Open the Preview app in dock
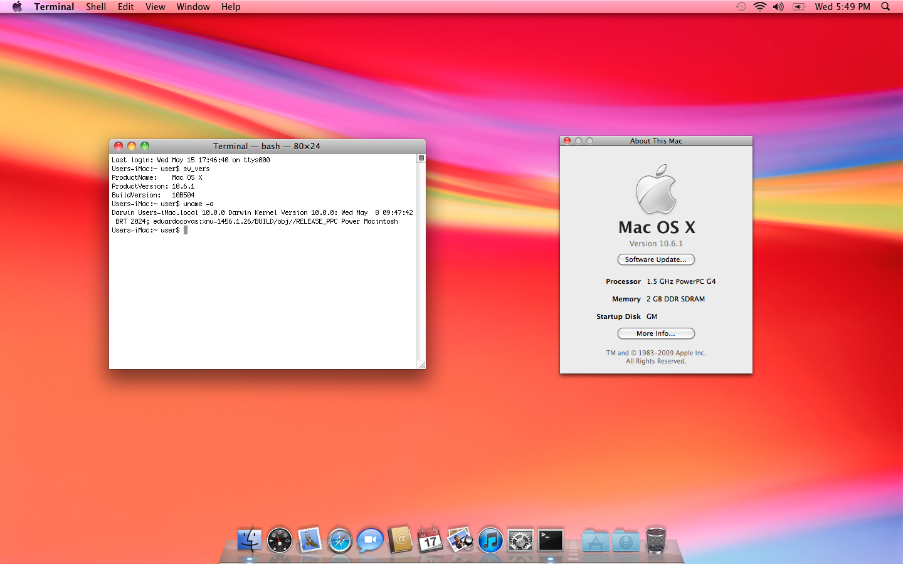 click(x=460, y=540)
